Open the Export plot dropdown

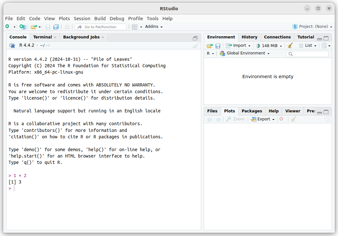tap(263, 119)
